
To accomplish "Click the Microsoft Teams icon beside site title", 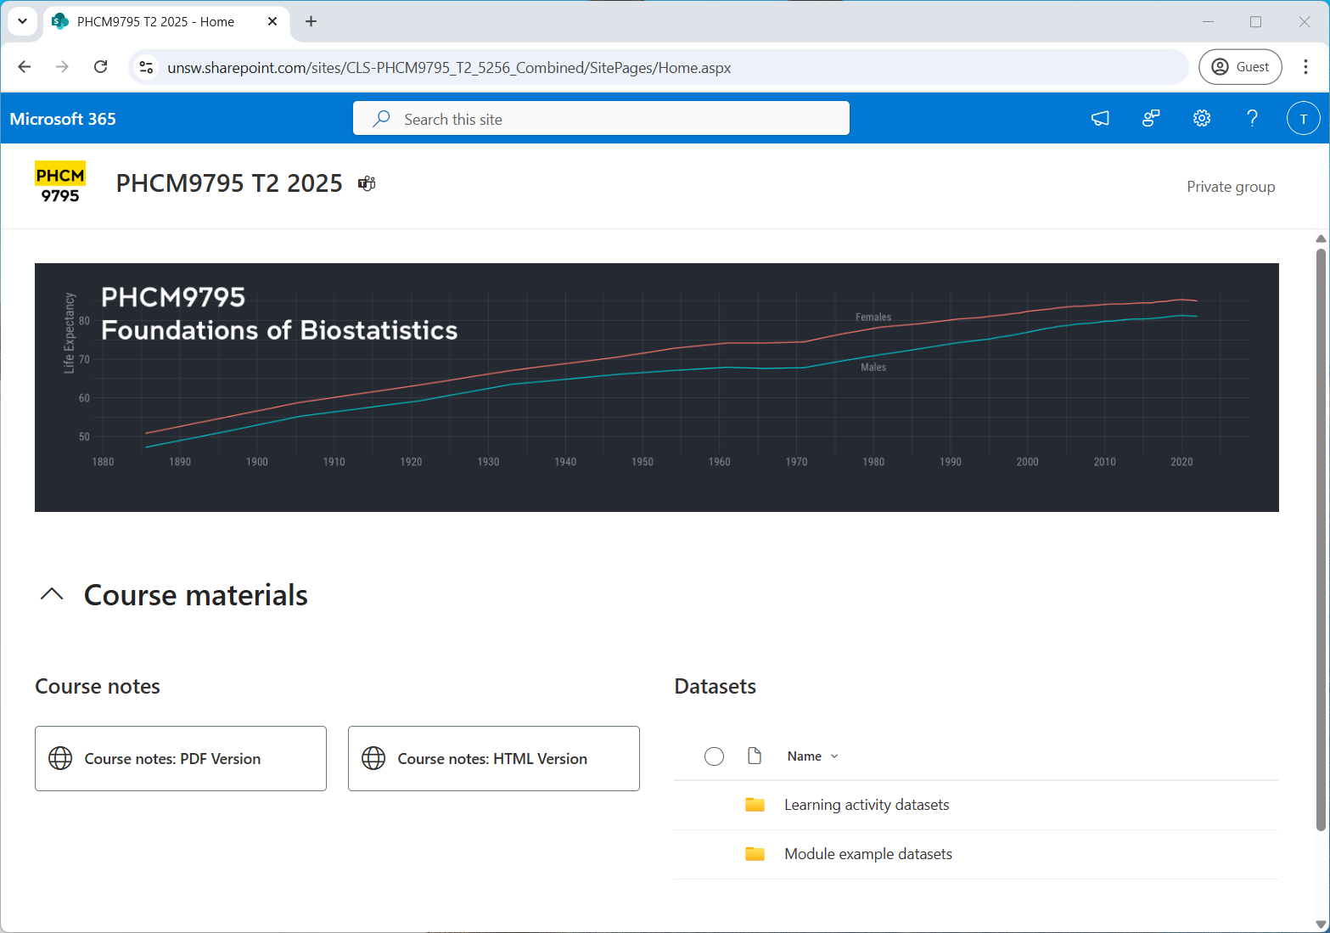I will pos(367,183).
